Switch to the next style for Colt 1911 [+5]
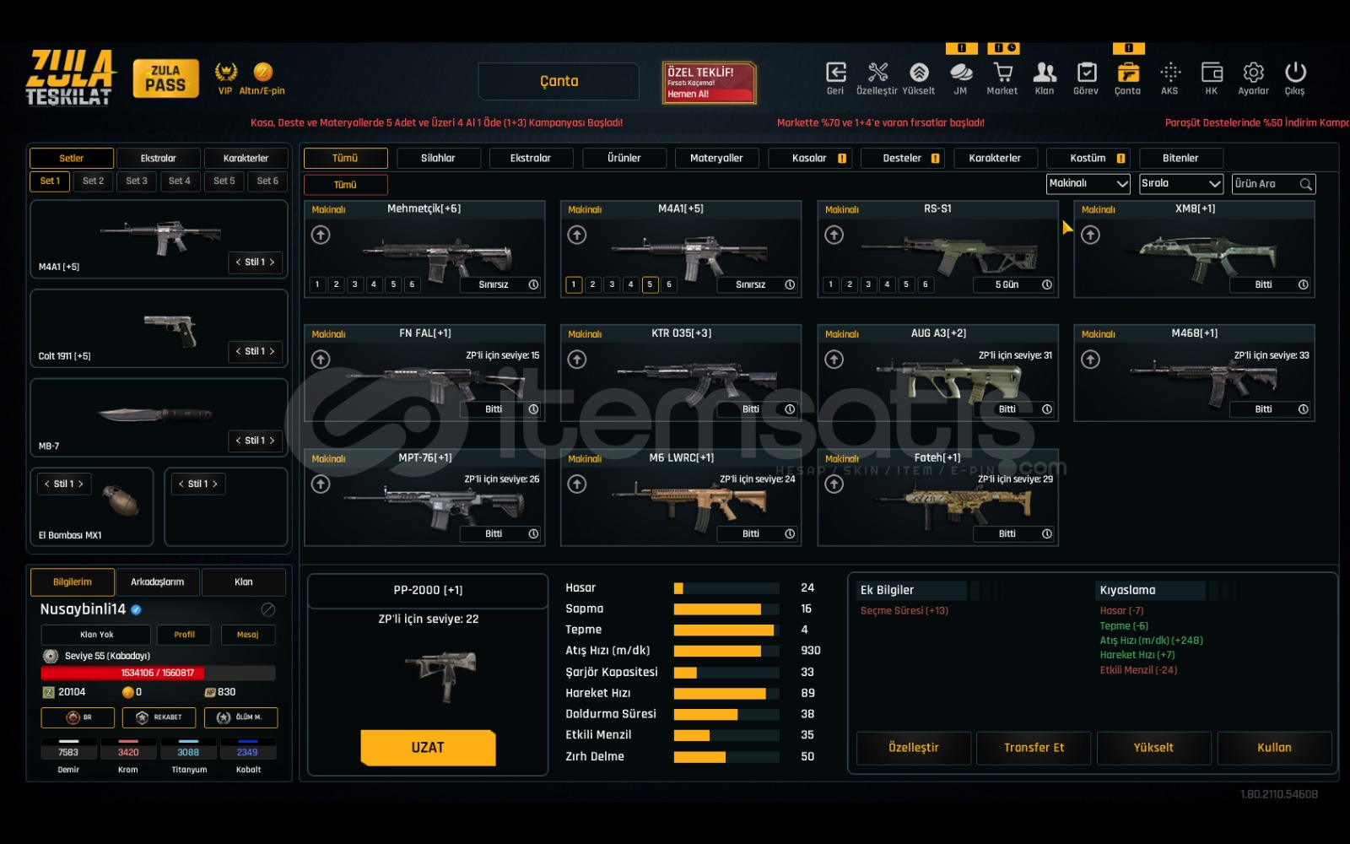This screenshot has width=1350, height=844. click(x=272, y=351)
